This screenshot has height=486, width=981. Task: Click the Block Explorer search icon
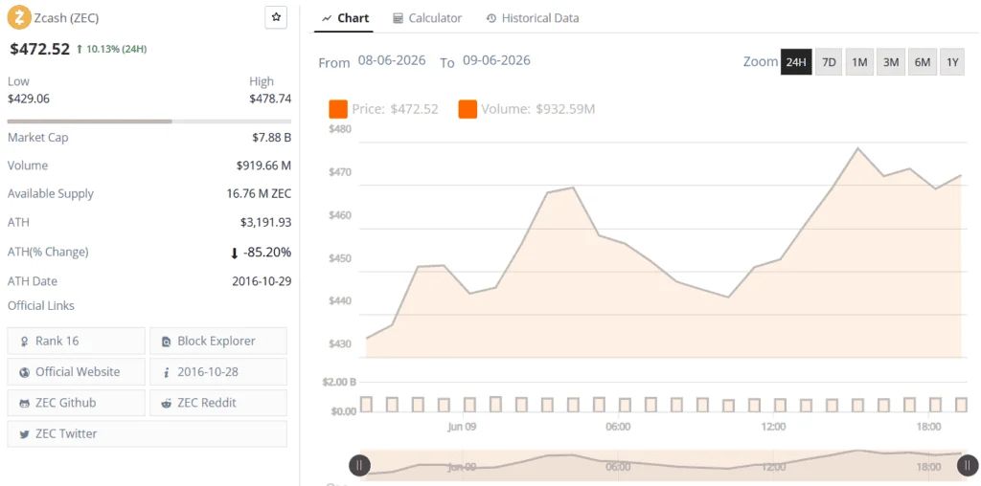[x=167, y=342]
